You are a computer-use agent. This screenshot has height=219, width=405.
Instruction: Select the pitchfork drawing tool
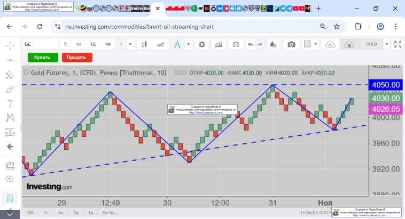tap(10, 75)
